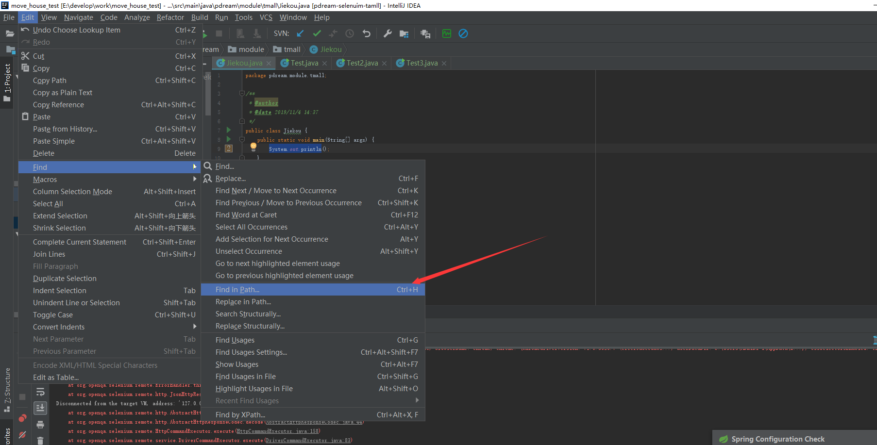Open Settings via the wrench icon

(x=388, y=33)
